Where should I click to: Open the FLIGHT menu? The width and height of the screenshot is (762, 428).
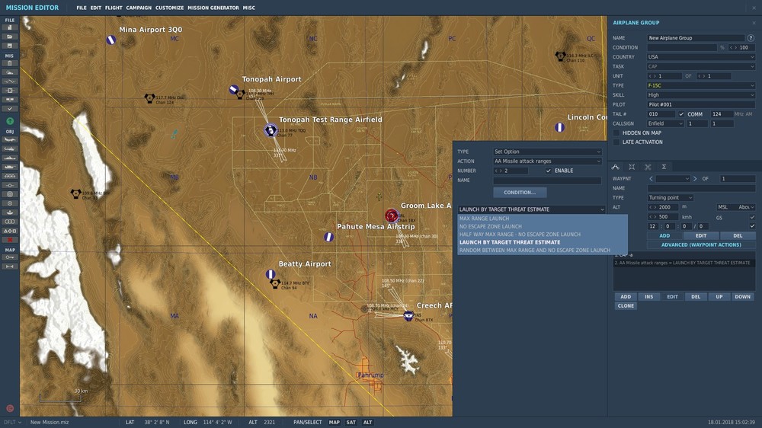coord(114,8)
